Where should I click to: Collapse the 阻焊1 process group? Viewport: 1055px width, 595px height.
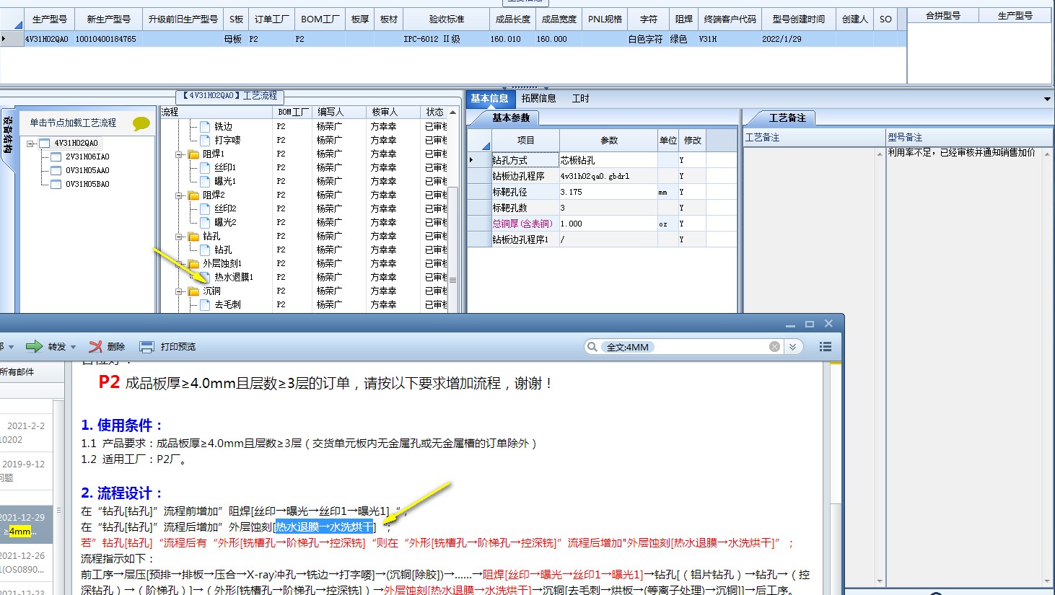179,154
